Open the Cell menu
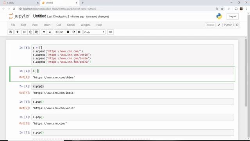250x141 pixels. click(59, 25)
